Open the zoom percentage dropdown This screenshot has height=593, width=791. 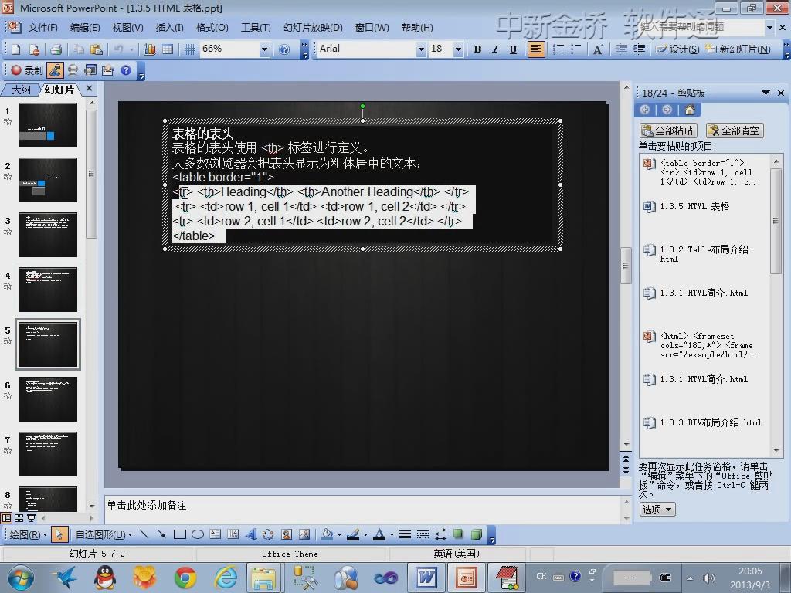click(264, 49)
